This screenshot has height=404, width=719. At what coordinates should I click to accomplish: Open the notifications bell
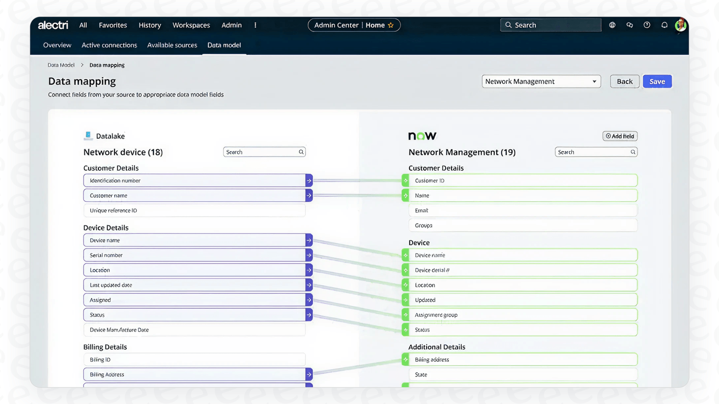pos(664,25)
